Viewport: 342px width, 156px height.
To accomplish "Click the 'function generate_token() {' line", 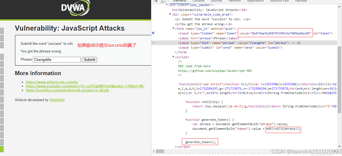I will coord(209,120).
